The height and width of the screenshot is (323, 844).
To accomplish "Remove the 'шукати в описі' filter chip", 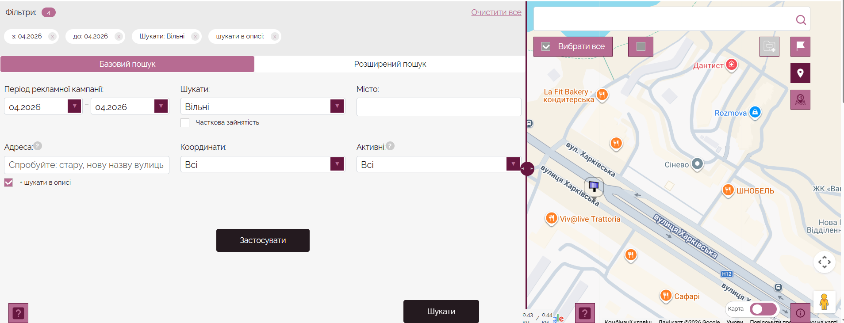I will point(275,37).
